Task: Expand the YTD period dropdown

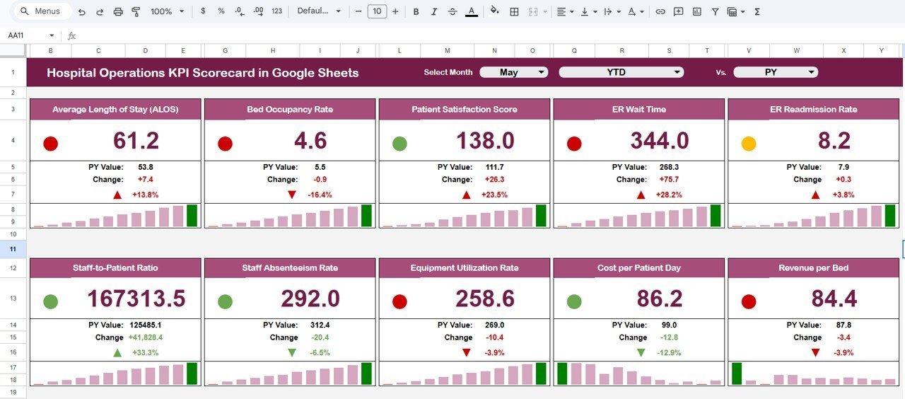Action: pos(621,72)
